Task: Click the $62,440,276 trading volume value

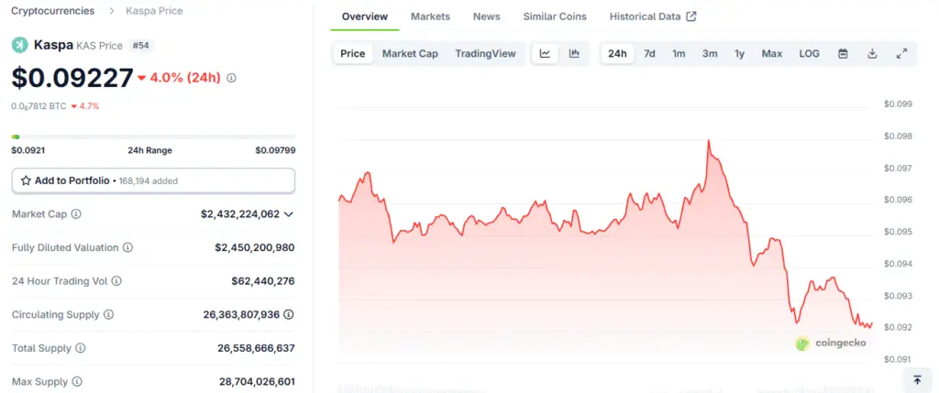Action: (x=263, y=281)
